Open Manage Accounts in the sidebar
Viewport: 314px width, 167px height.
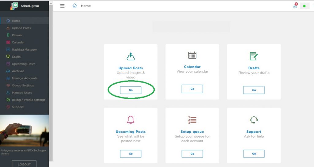coord(24,78)
